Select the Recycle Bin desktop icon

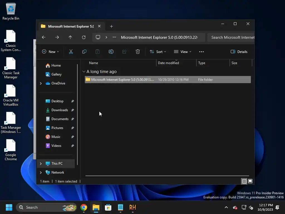pos(11,11)
